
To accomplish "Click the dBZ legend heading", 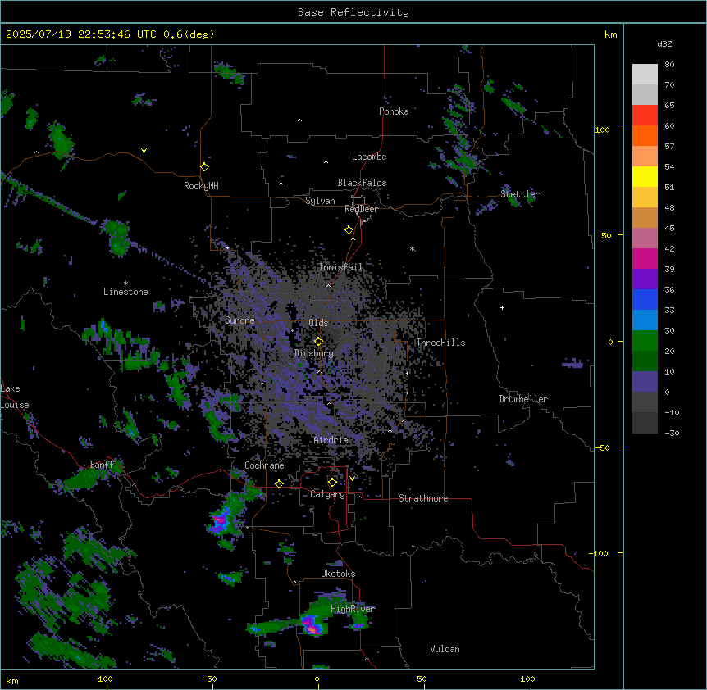I will tap(664, 43).
